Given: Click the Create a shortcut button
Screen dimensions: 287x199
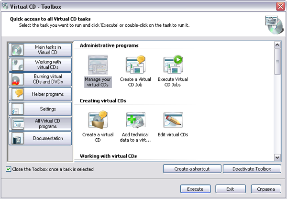Looking at the screenshot, I should point(192,169).
